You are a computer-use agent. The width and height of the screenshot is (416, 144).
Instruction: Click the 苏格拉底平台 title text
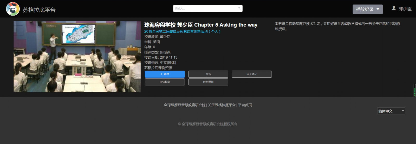pyautogui.click(x=39, y=10)
